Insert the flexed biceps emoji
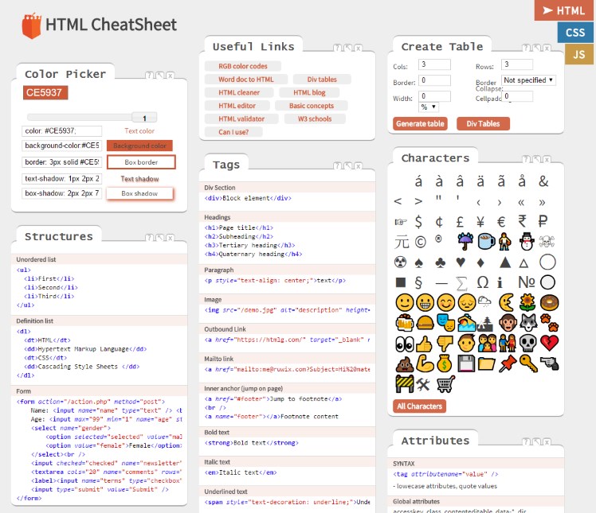Screen dimensions: 596x513 (x=425, y=363)
